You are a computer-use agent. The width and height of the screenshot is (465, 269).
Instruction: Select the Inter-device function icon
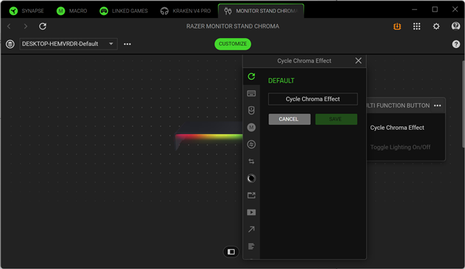[x=251, y=144]
